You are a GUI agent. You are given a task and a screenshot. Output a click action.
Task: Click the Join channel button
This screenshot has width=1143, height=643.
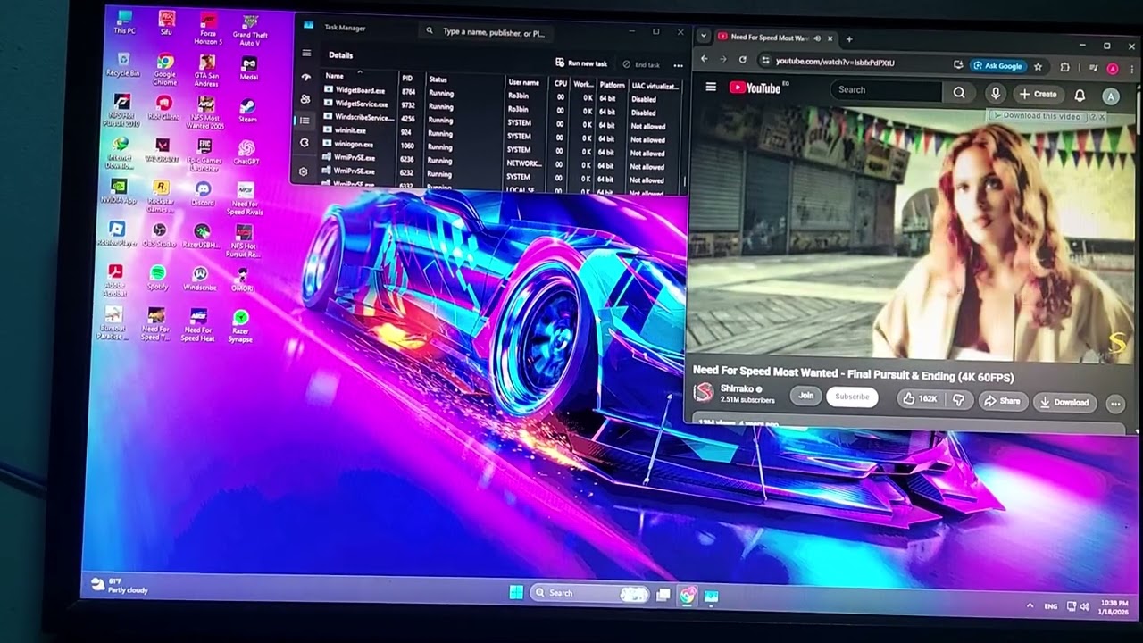pyautogui.click(x=805, y=396)
